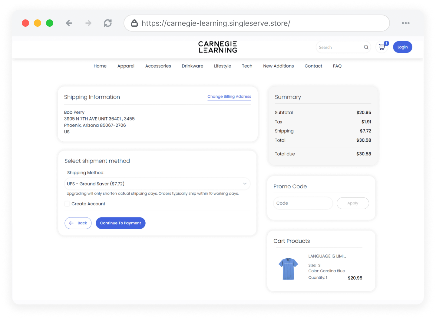Click the Phoenix, Arizona address line

pos(95,125)
